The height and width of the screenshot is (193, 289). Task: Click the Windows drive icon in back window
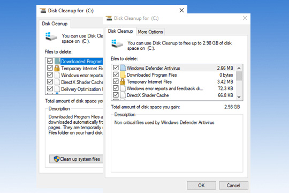(x=51, y=36)
